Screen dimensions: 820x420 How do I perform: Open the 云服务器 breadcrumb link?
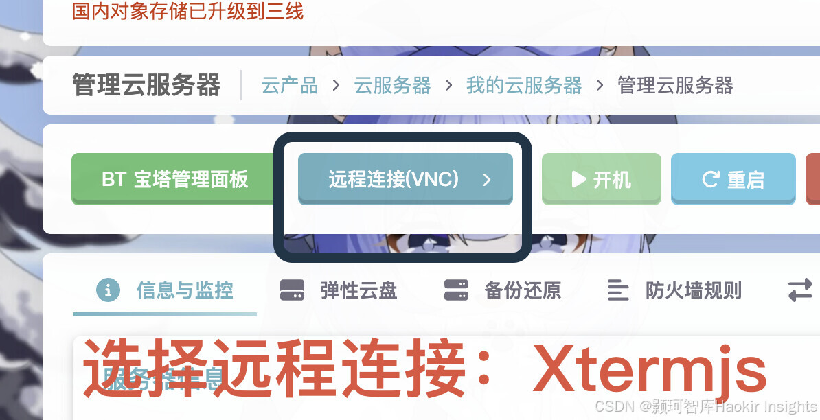pyautogui.click(x=392, y=85)
